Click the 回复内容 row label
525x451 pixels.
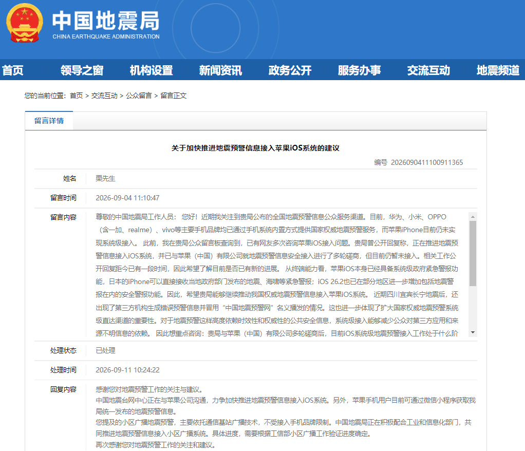pyautogui.click(x=63, y=389)
